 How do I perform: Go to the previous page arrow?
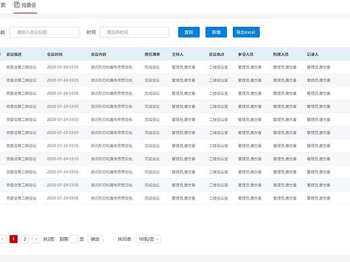(3, 239)
